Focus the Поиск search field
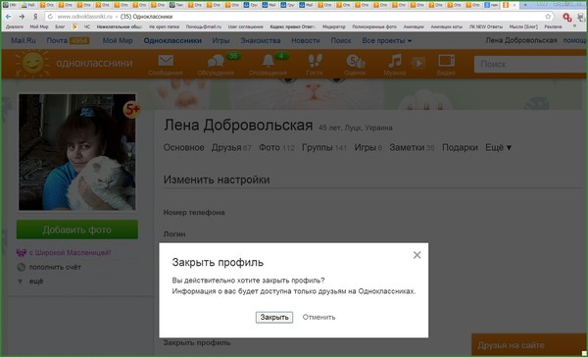Screen dimensions: 588x357 point(530,64)
